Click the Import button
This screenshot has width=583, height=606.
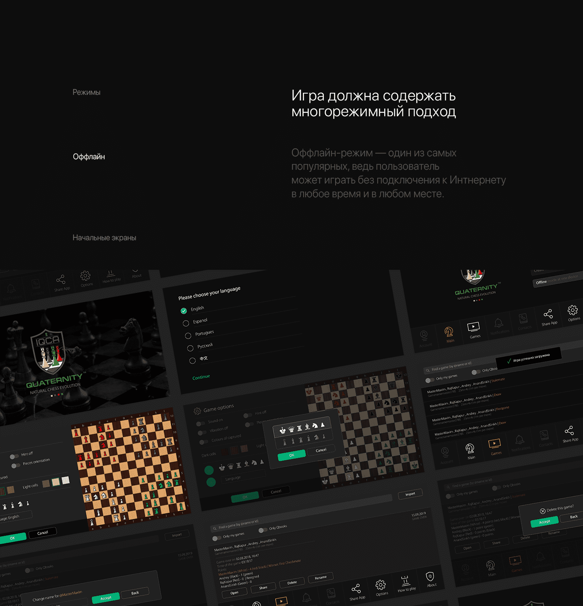pos(410,494)
